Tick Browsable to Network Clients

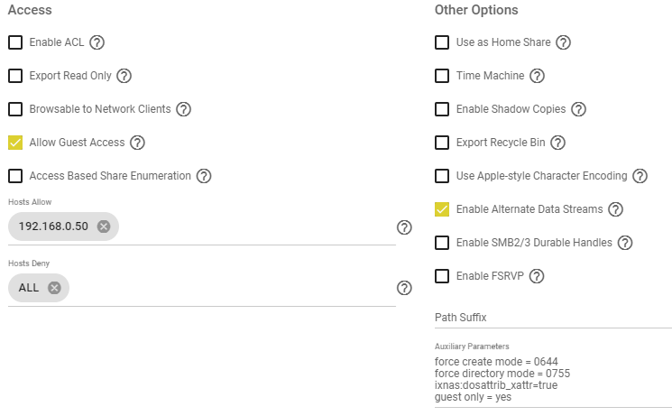click(15, 109)
